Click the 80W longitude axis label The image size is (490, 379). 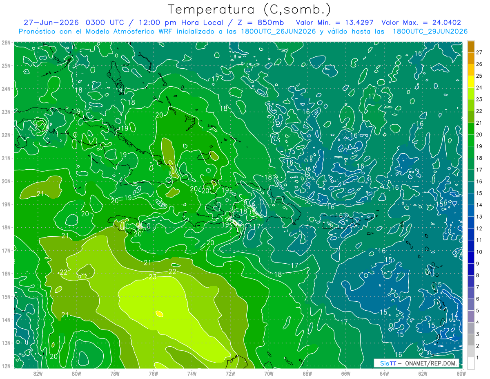(76, 373)
